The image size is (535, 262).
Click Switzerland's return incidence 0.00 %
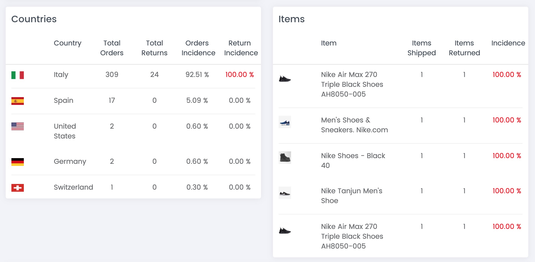pyautogui.click(x=240, y=187)
